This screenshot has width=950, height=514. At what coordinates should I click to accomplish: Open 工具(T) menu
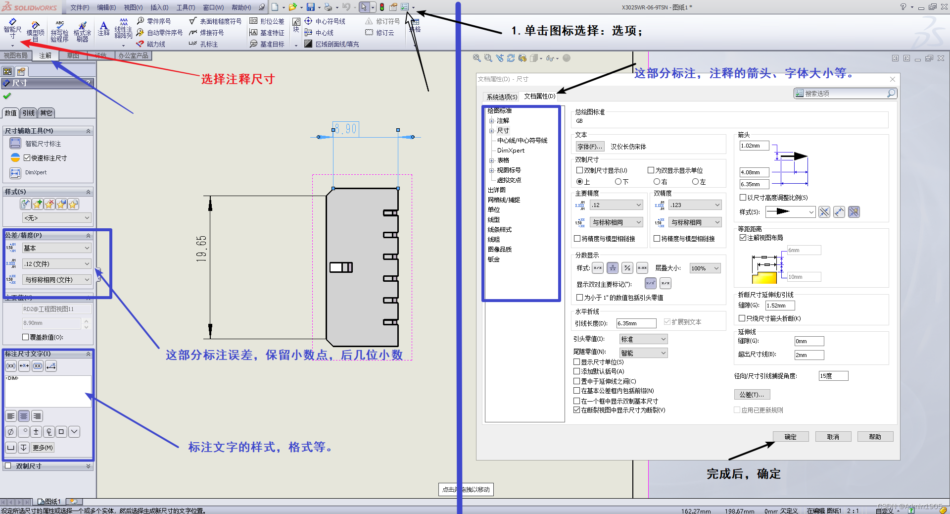click(186, 7)
